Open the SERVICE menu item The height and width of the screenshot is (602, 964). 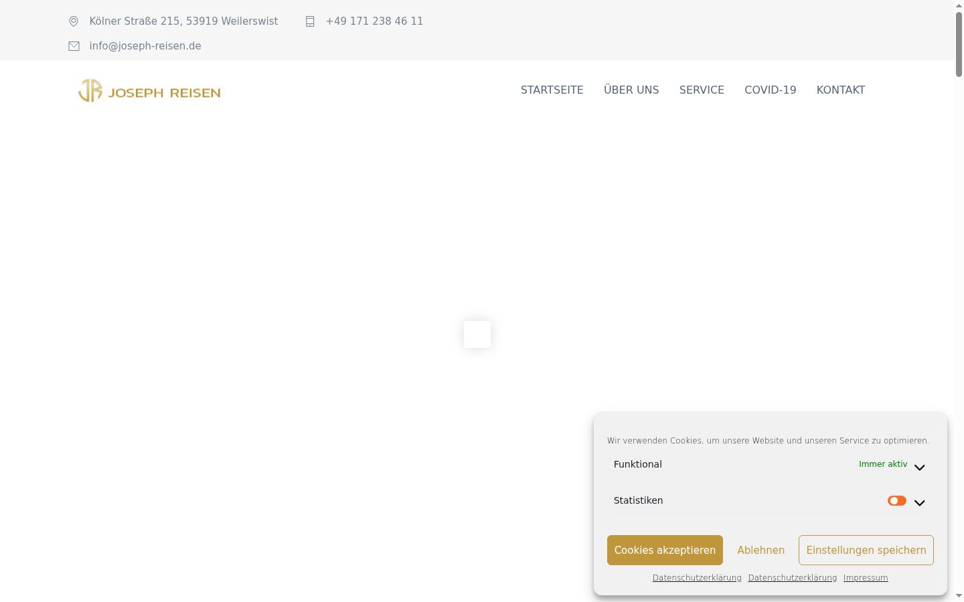tap(702, 90)
